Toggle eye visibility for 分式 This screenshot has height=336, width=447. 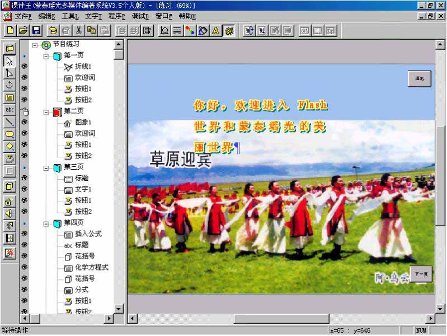25,290
